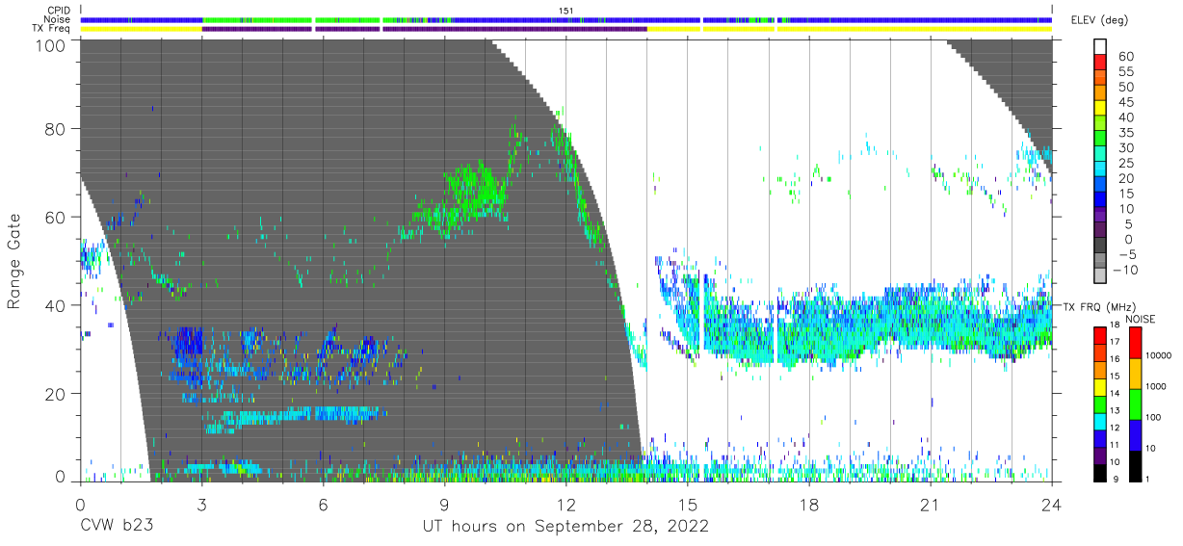Click the 10000 value on NOISE scale
Image resolution: width=1183 pixels, height=546 pixels.
click(1159, 355)
